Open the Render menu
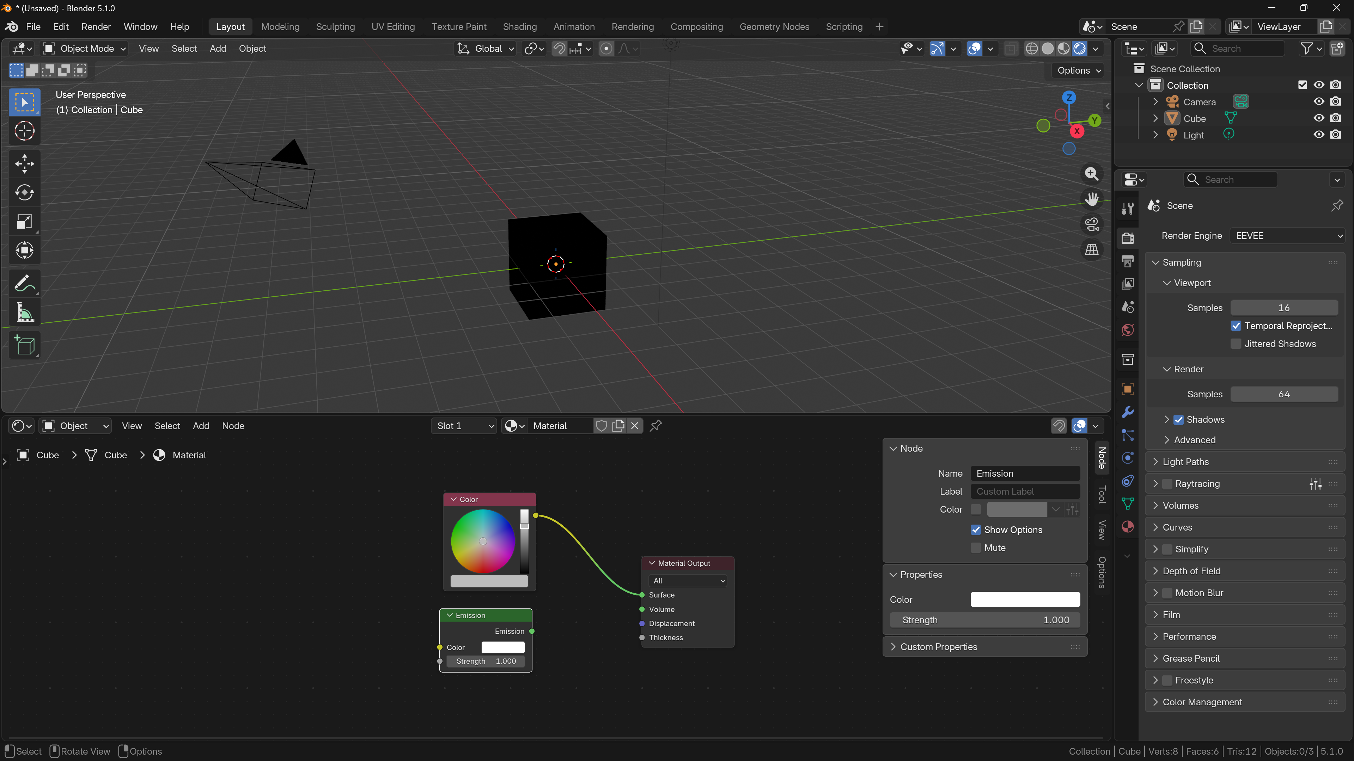Viewport: 1354px width, 761px height. click(96, 27)
